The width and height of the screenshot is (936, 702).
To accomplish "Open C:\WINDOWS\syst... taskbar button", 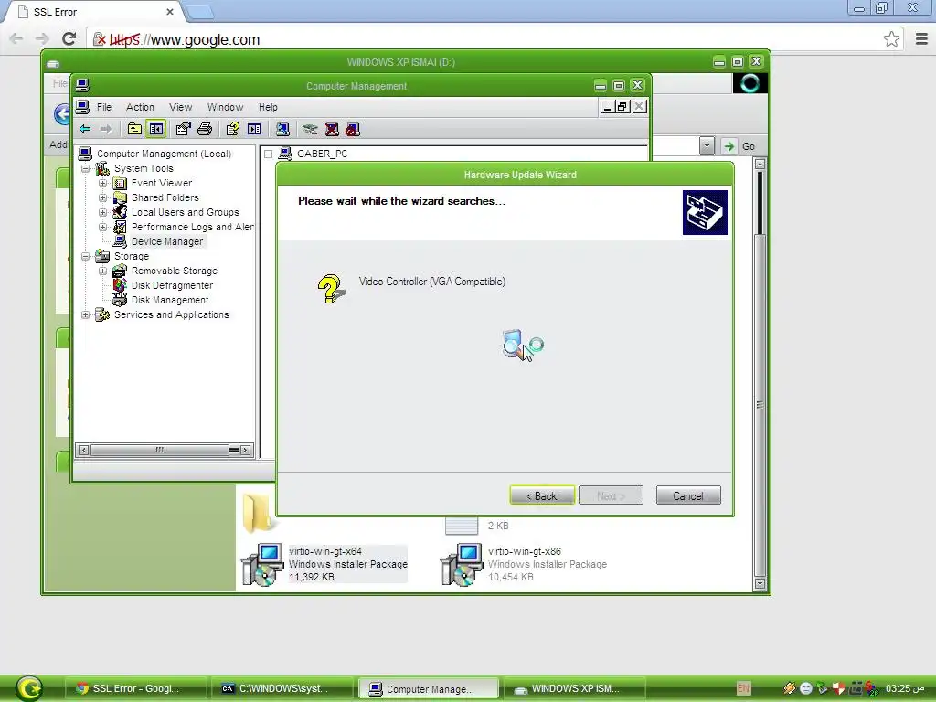I will pos(283,688).
